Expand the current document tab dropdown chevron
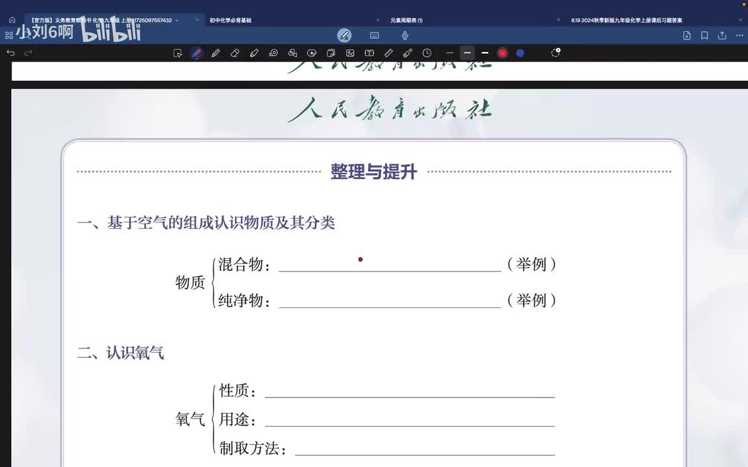This screenshot has width=748, height=467. tap(177, 20)
